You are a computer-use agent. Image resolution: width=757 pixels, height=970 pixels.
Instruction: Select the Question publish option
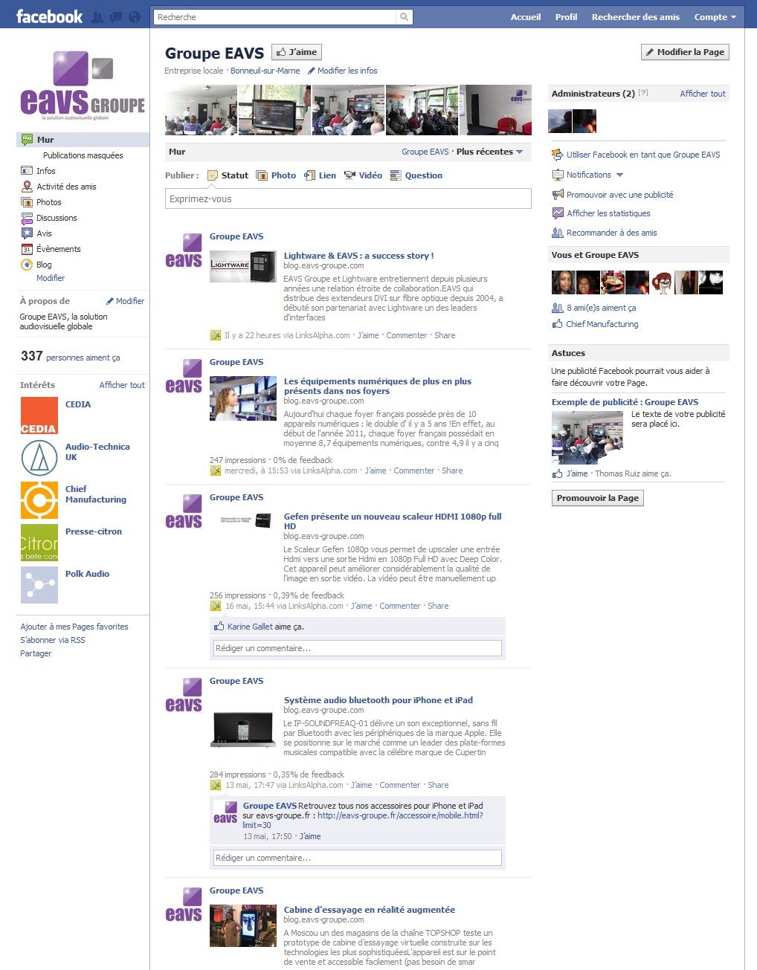(x=396, y=175)
